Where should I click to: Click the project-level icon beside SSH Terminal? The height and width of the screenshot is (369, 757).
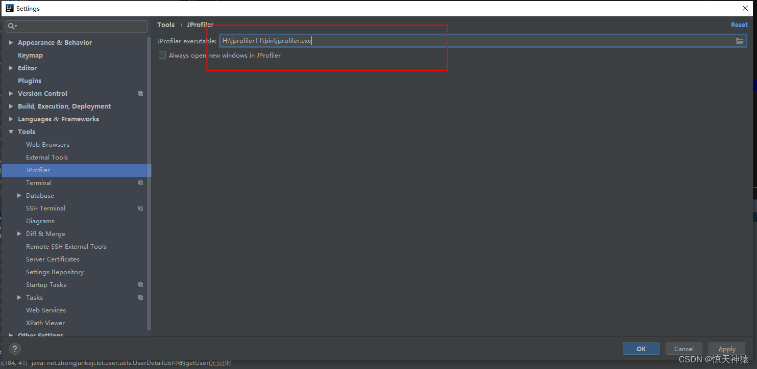141,208
